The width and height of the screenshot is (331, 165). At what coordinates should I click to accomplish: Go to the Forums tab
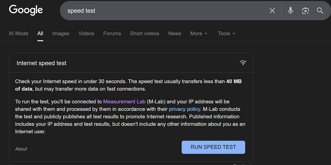tap(112, 33)
